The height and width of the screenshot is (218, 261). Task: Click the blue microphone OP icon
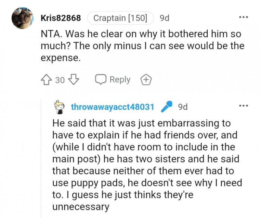point(167,107)
